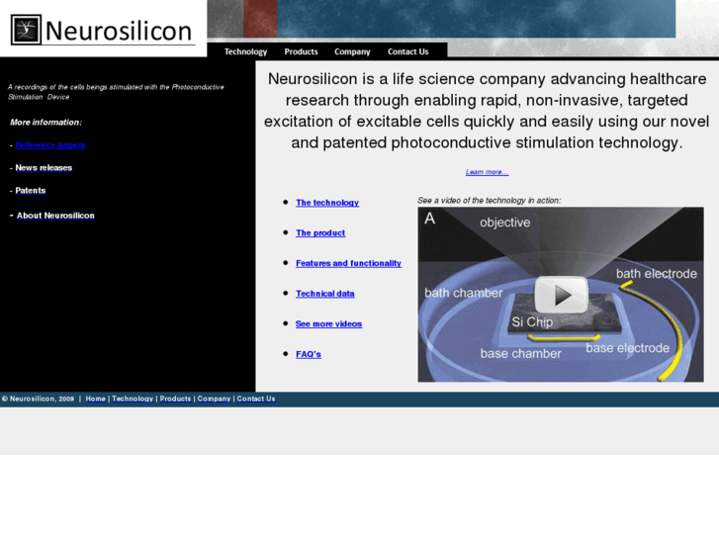Go to Contact Us in the footer
Viewport: 719px width, 539px height.
tap(256, 399)
